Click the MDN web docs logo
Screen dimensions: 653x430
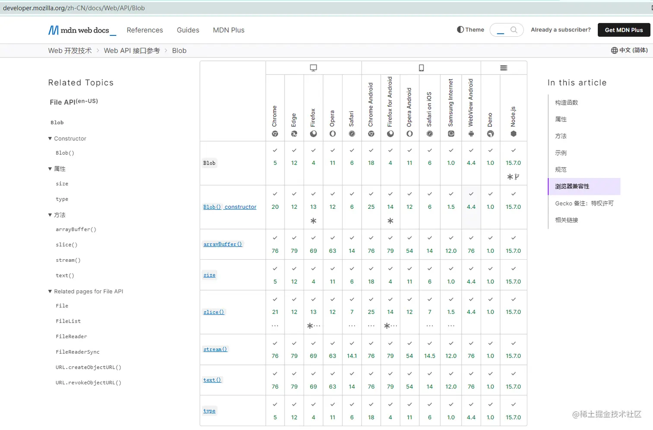[82, 30]
